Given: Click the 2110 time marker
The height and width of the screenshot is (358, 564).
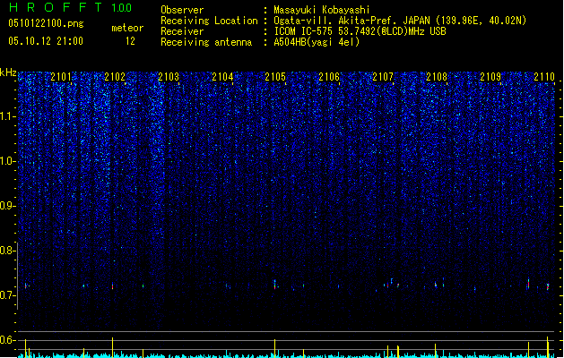Looking at the screenshot, I should pyautogui.click(x=544, y=76).
